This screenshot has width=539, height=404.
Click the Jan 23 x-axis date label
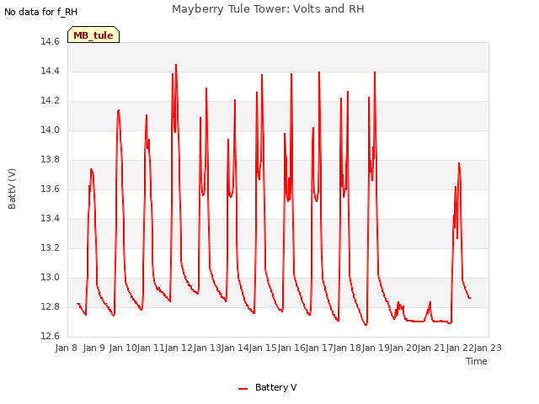[x=488, y=348]
